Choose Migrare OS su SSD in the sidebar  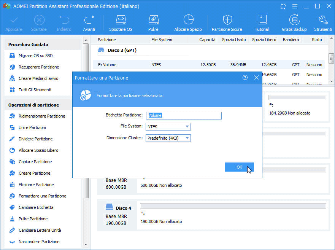[x=35, y=56]
